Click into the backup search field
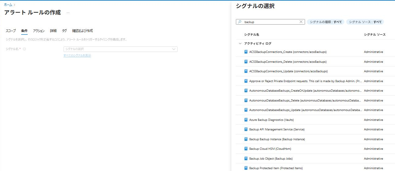Screen dimensions: 395x171 (270, 22)
